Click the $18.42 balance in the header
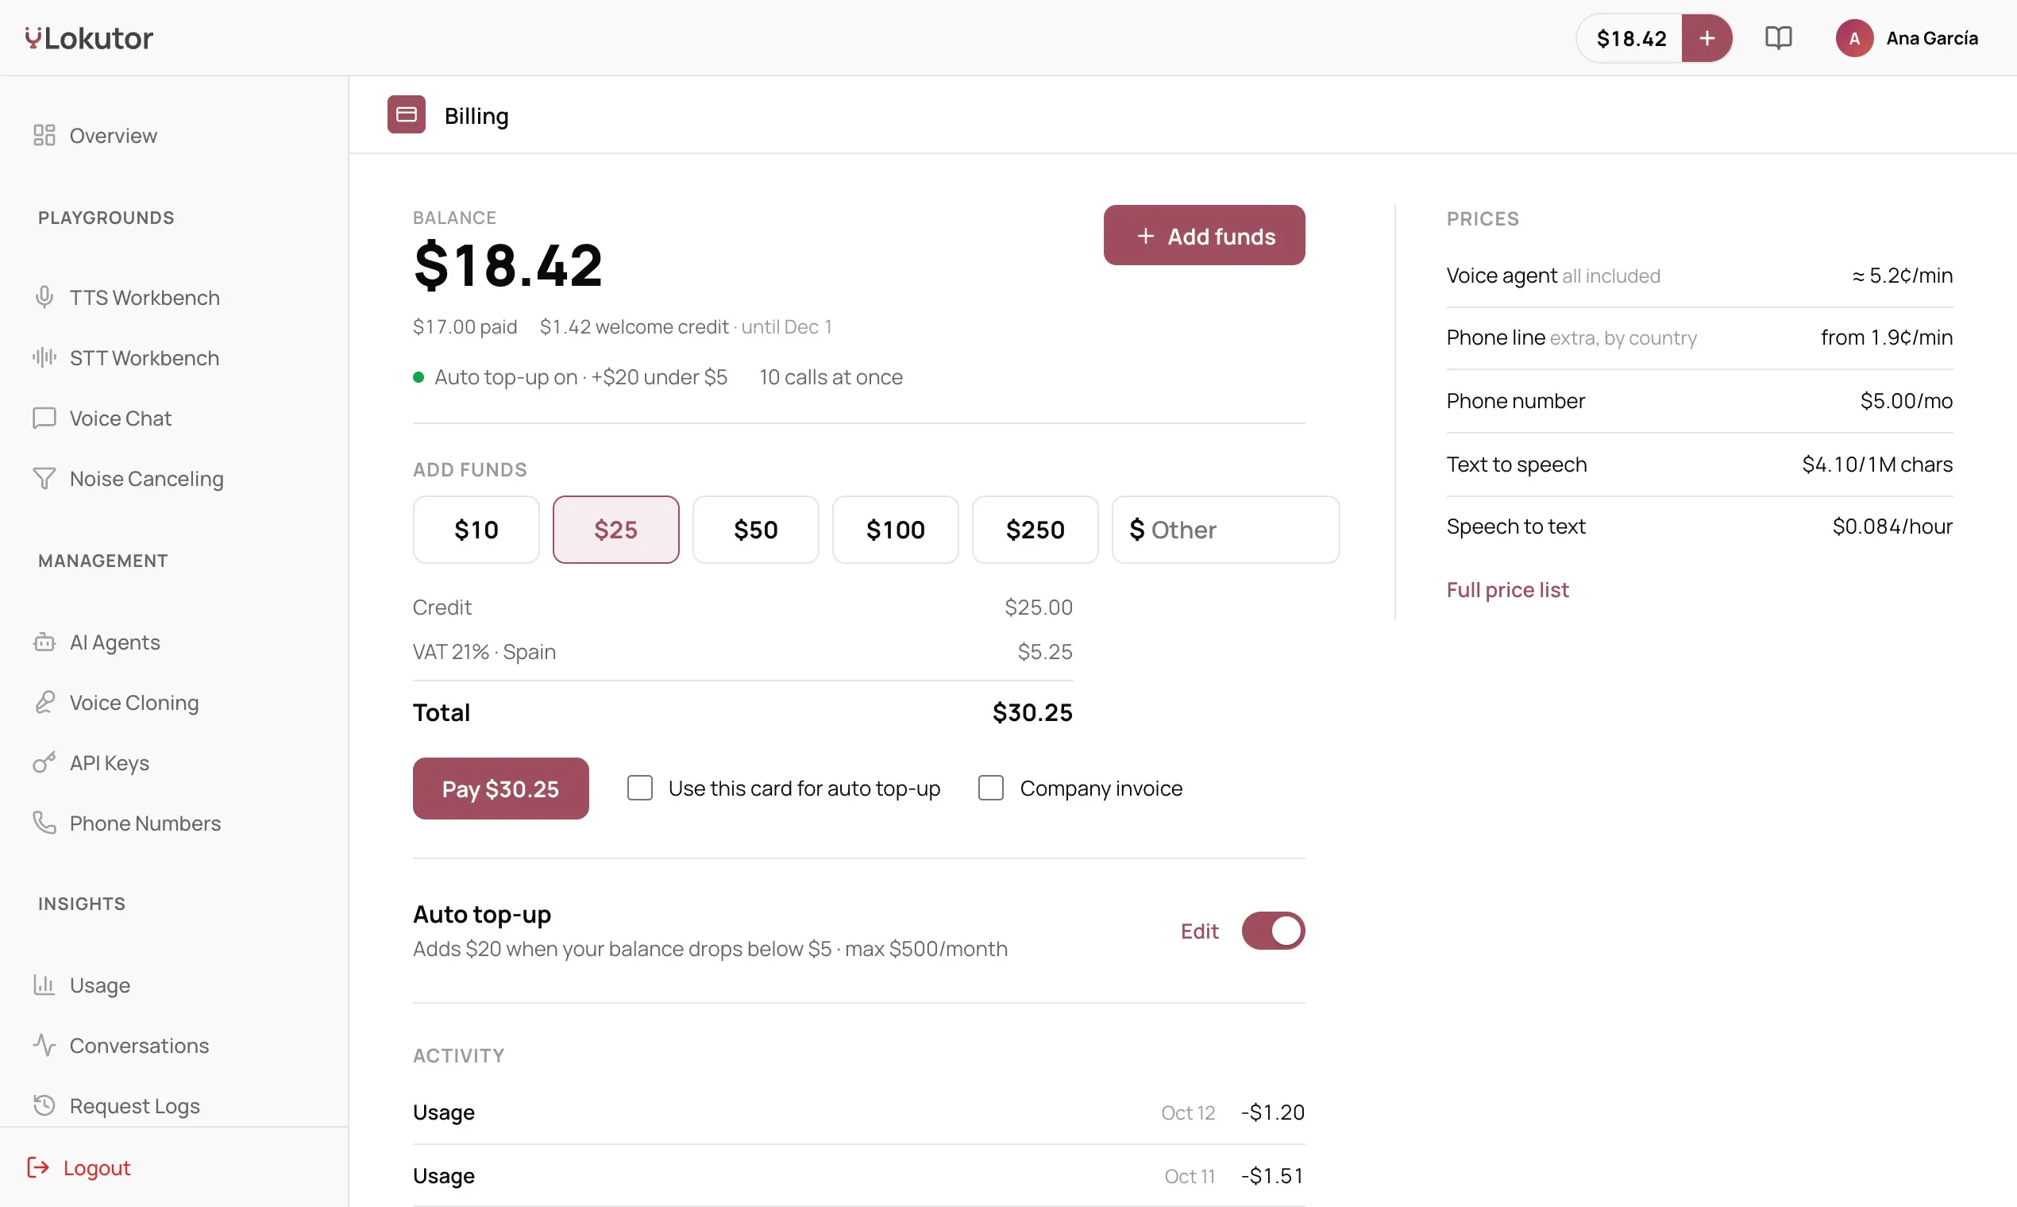2017x1207 pixels. coord(1631,38)
